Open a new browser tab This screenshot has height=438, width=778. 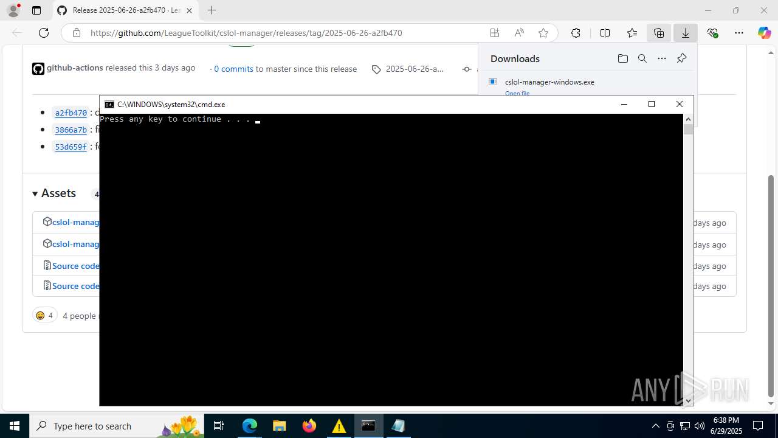pyautogui.click(x=212, y=10)
